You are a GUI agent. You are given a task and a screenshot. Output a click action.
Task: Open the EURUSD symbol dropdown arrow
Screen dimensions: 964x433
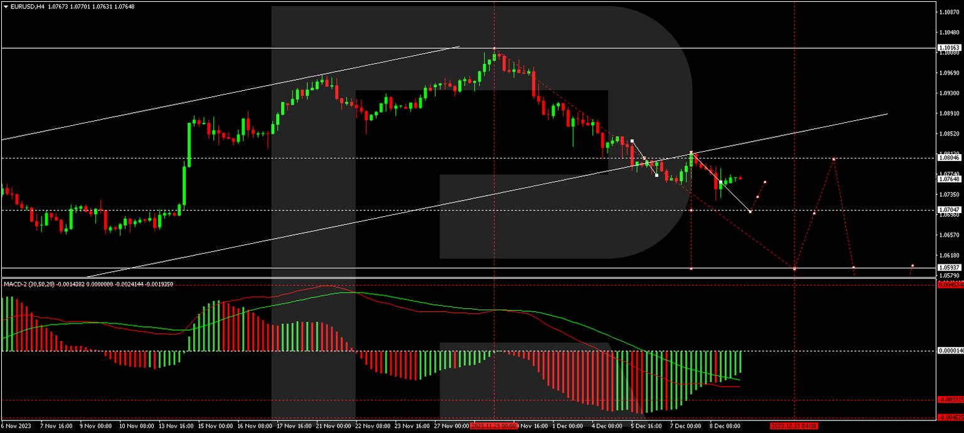6,6
